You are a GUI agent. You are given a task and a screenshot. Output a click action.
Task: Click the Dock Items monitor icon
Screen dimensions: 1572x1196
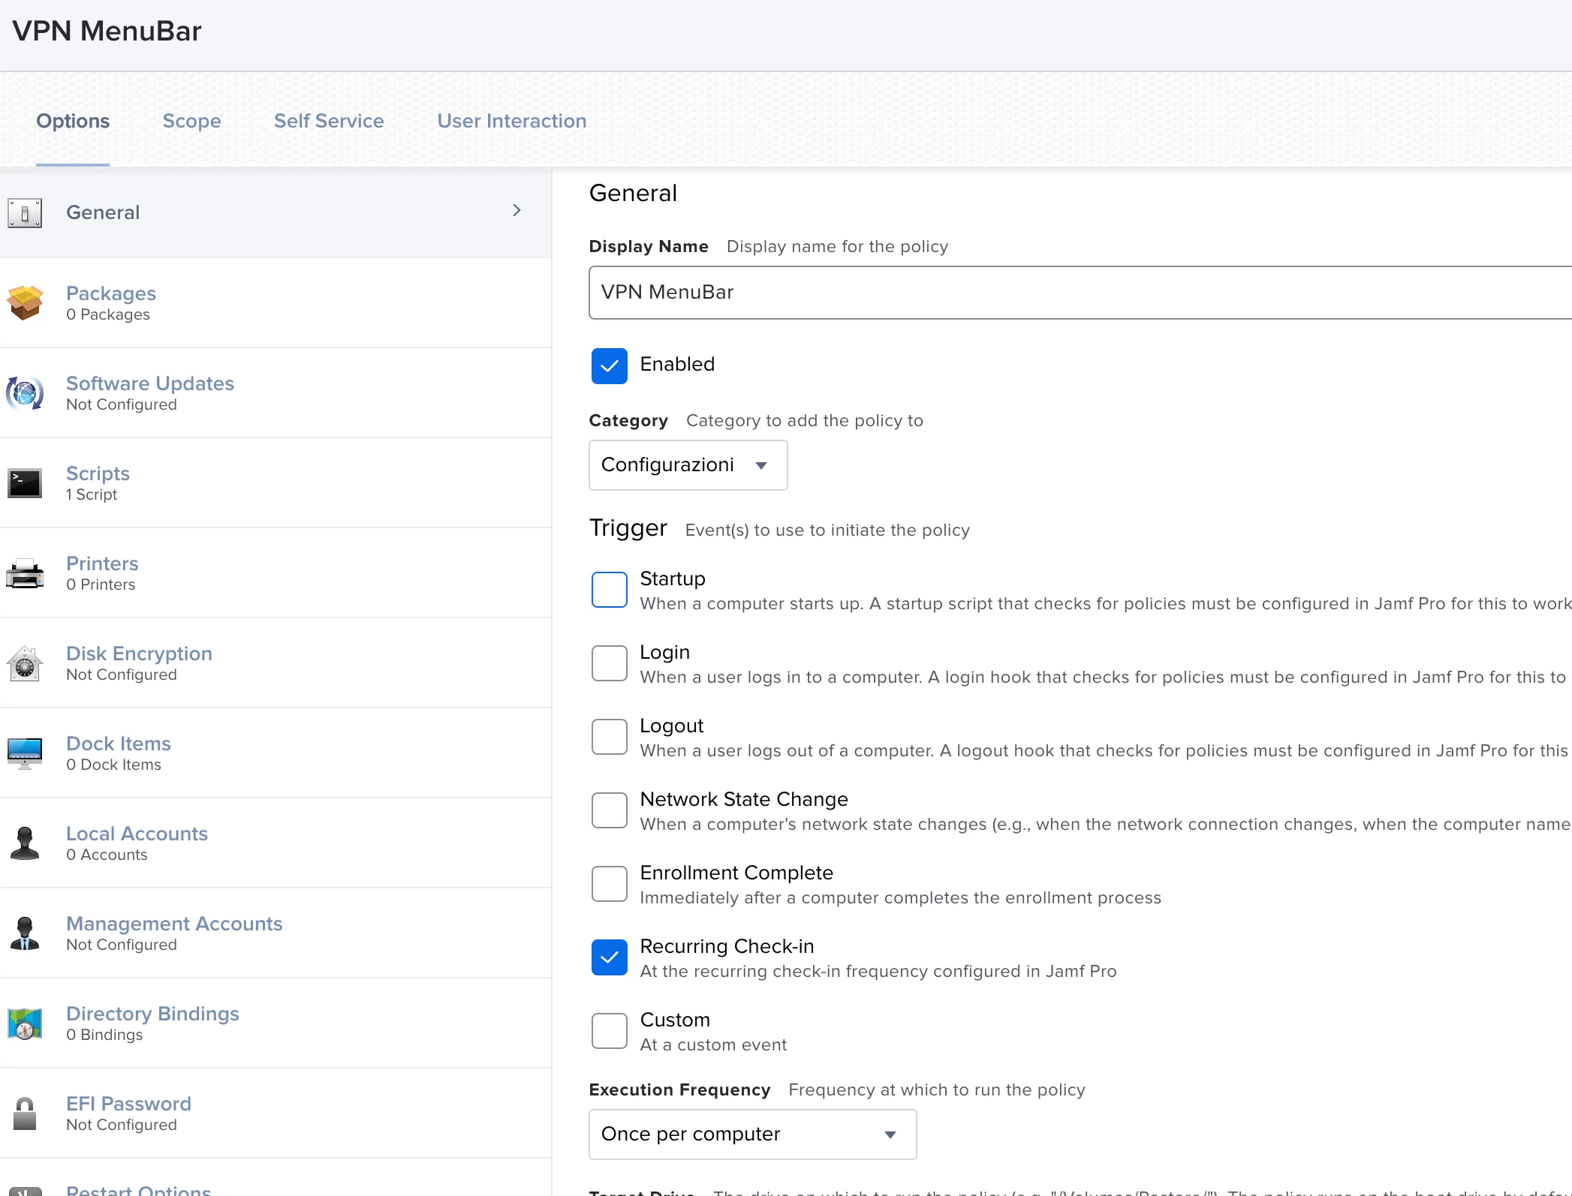[25, 753]
